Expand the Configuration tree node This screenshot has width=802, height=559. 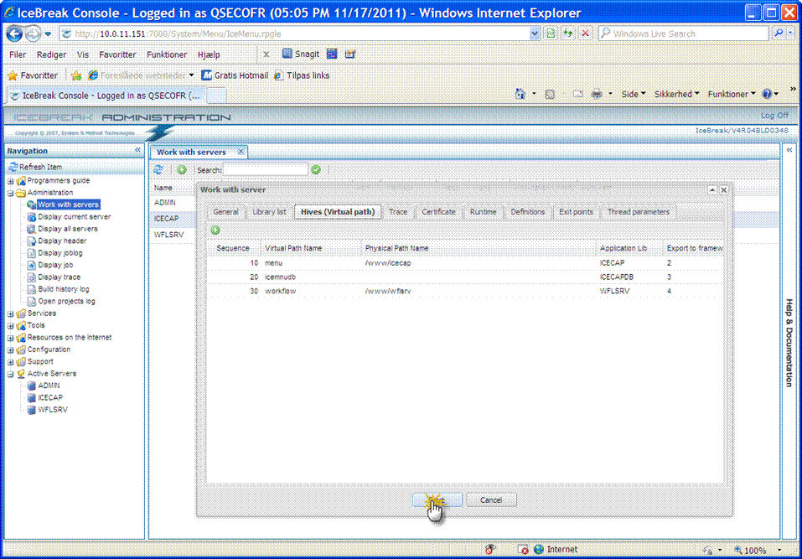click(10, 350)
